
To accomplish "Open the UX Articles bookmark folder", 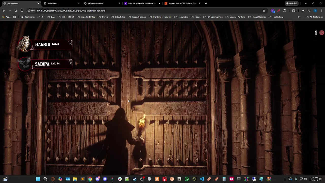I will (118, 17).
